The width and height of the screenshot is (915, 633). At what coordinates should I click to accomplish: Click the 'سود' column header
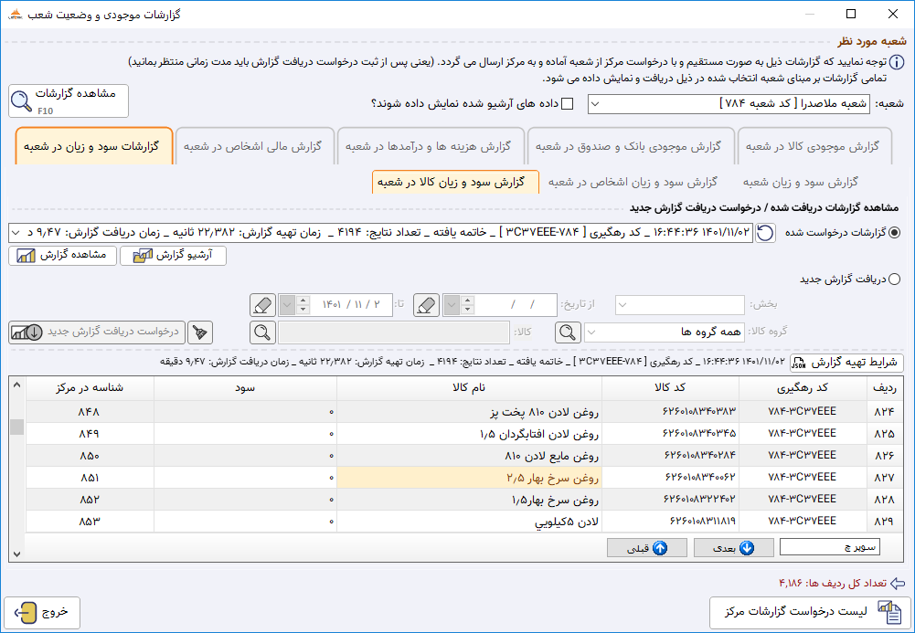tap(245, 388)
